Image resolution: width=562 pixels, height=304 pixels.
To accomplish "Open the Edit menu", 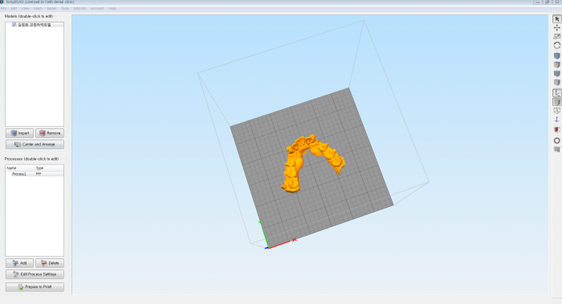I will [x=14, y=8].
